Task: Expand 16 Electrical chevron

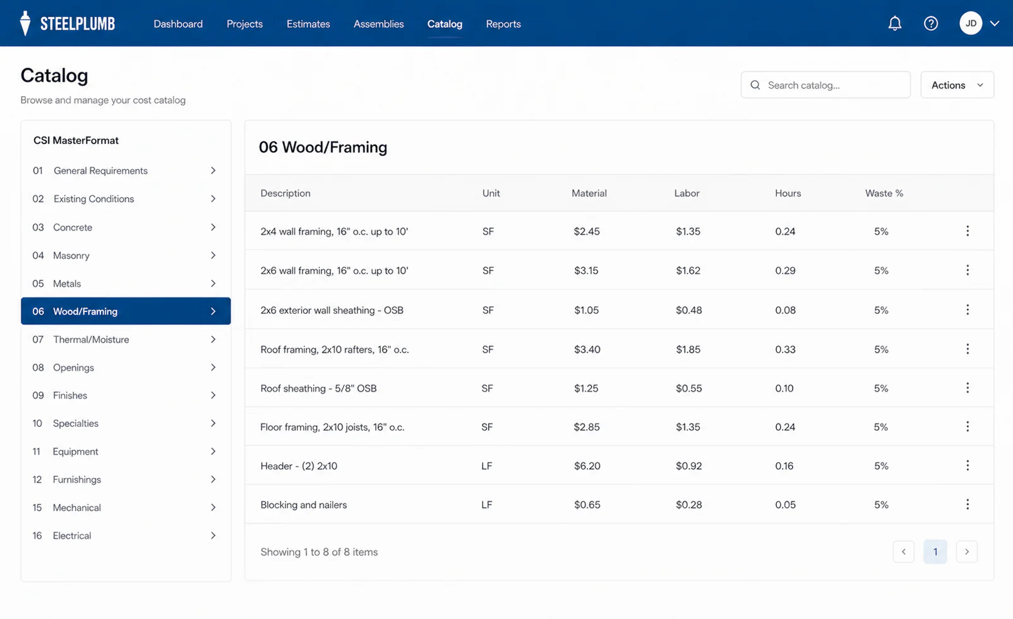Action: (x=213, y=535)
